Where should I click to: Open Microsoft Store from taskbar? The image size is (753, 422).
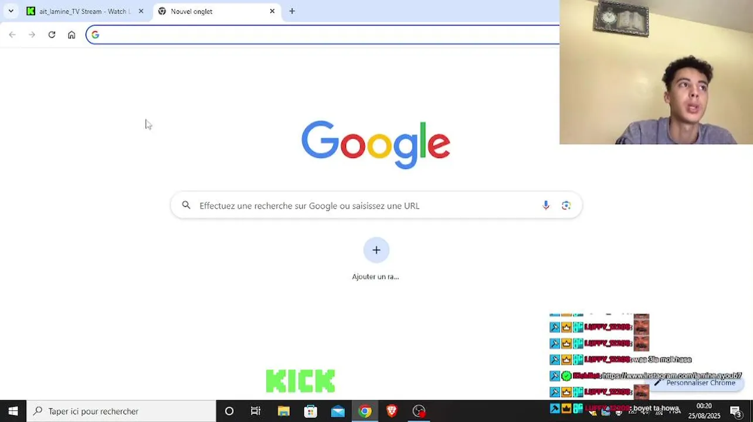[311, 411]
